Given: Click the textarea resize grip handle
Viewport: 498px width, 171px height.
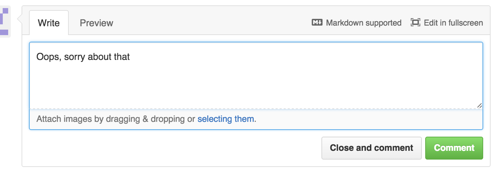Looking at the screenshot, I should point(479,105).
